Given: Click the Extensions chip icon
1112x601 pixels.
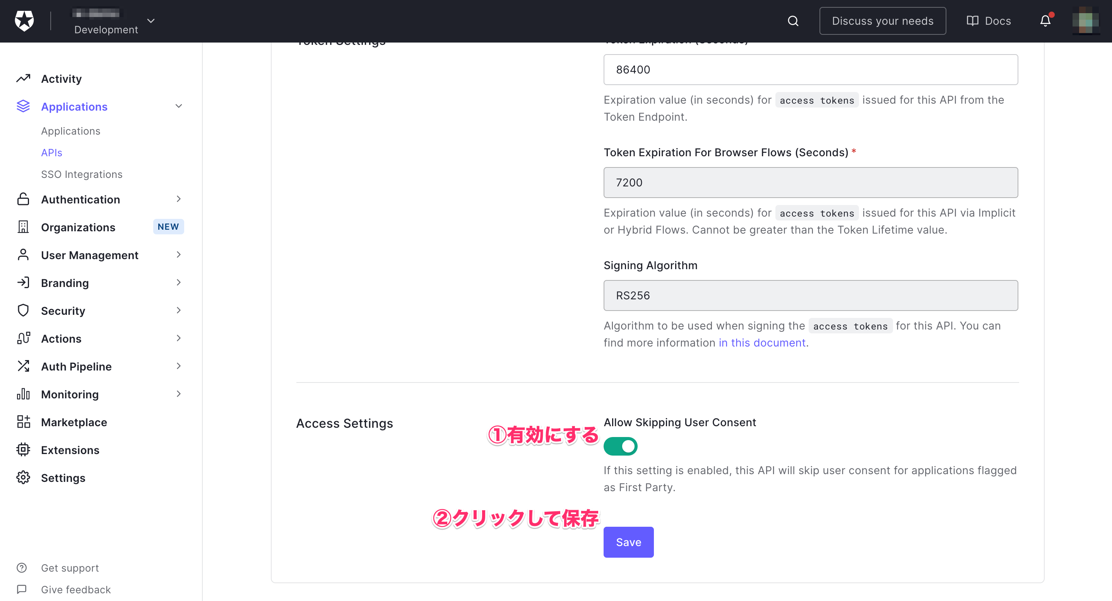Looking at the screenshot, I should click(23, 449).
